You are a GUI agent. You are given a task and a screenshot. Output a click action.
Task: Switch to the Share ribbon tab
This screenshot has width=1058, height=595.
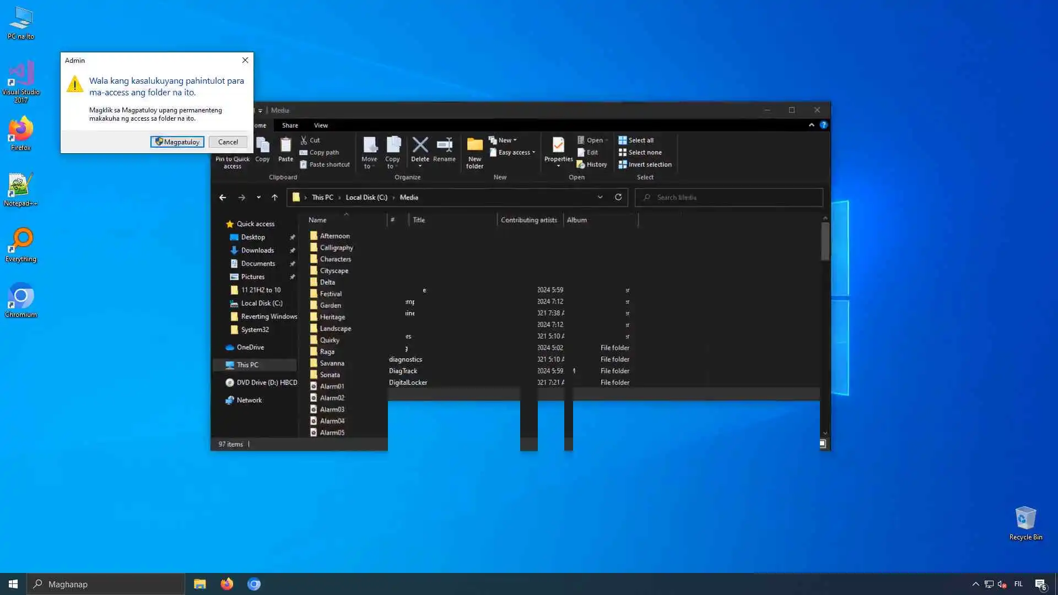[x=290, y=126]
